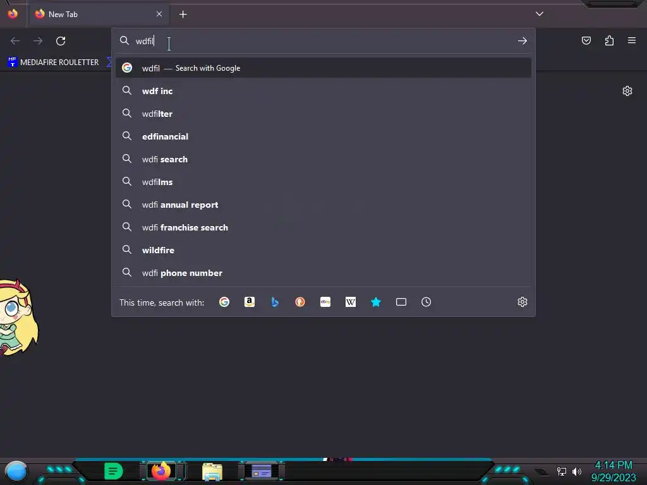Choose 'wdfi phone number' suggestion
The height and width of the screenshot is (485, 647).
click(x=323, y=273)
